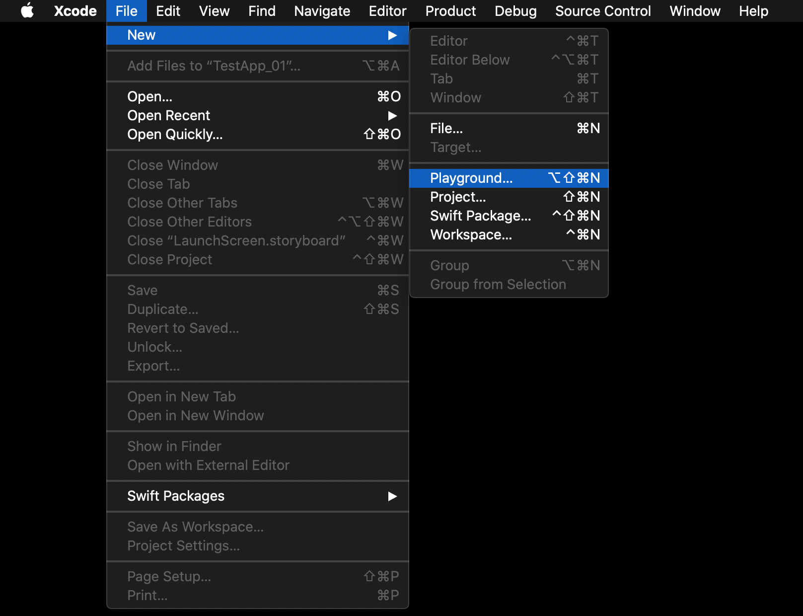Click Editor item in New submenu
Screen dimensions: 803x616
tap(509, 41)
